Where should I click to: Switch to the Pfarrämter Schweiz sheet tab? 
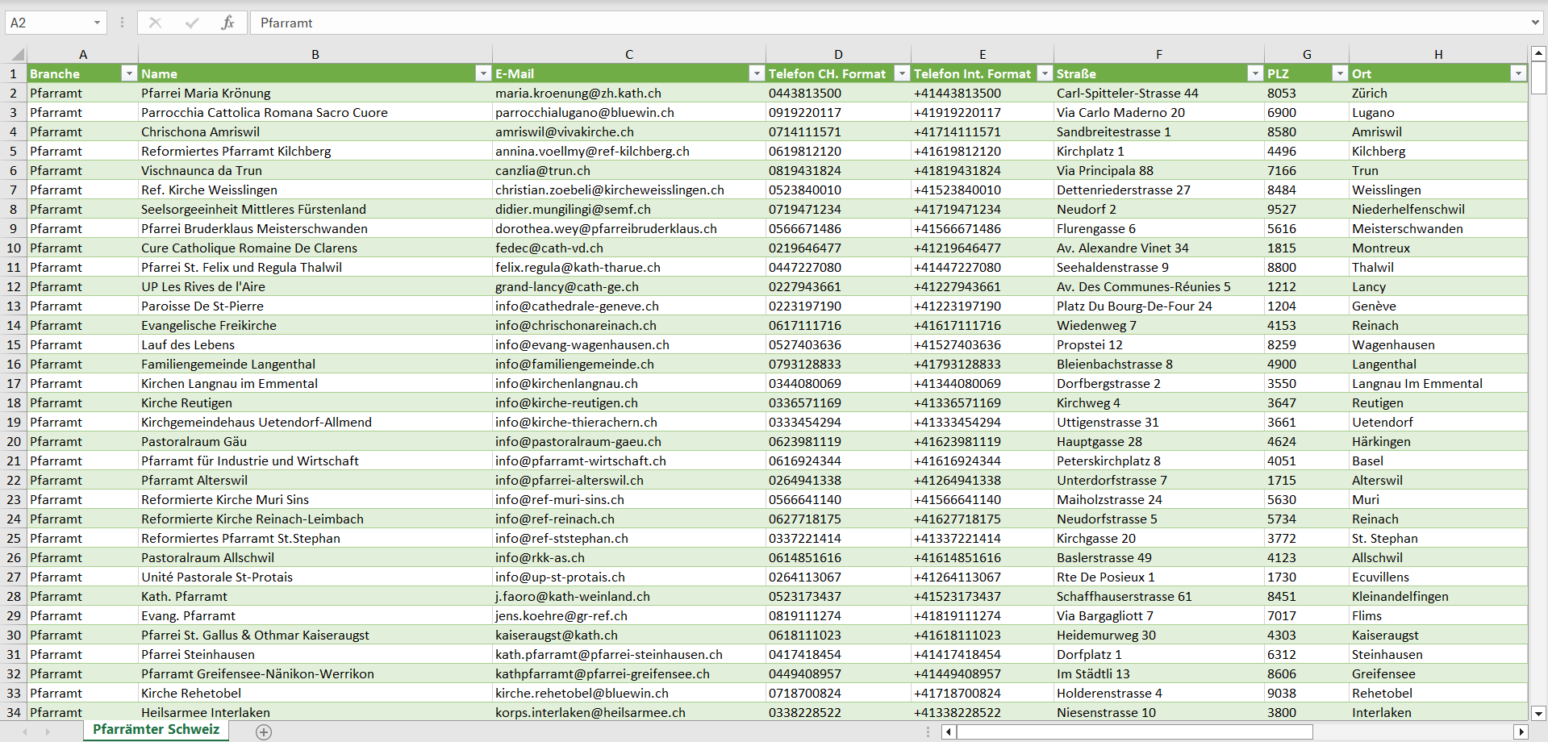[156, 730]
